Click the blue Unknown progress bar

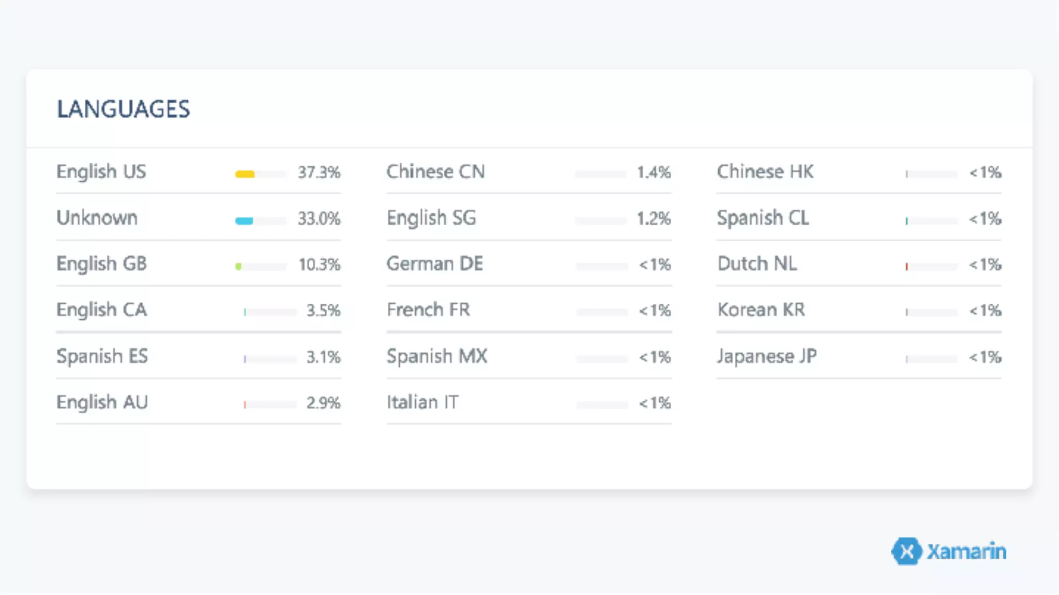[244, 221]
